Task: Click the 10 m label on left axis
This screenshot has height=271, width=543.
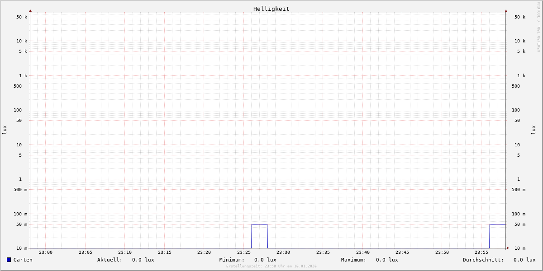Action: point(22,248)
